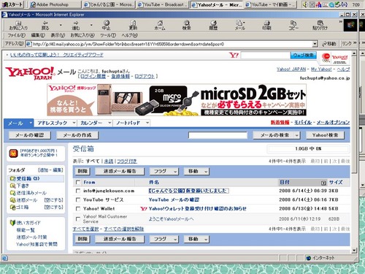
Task: Open the address bar URL dropdown
Action: coord(315,44)
